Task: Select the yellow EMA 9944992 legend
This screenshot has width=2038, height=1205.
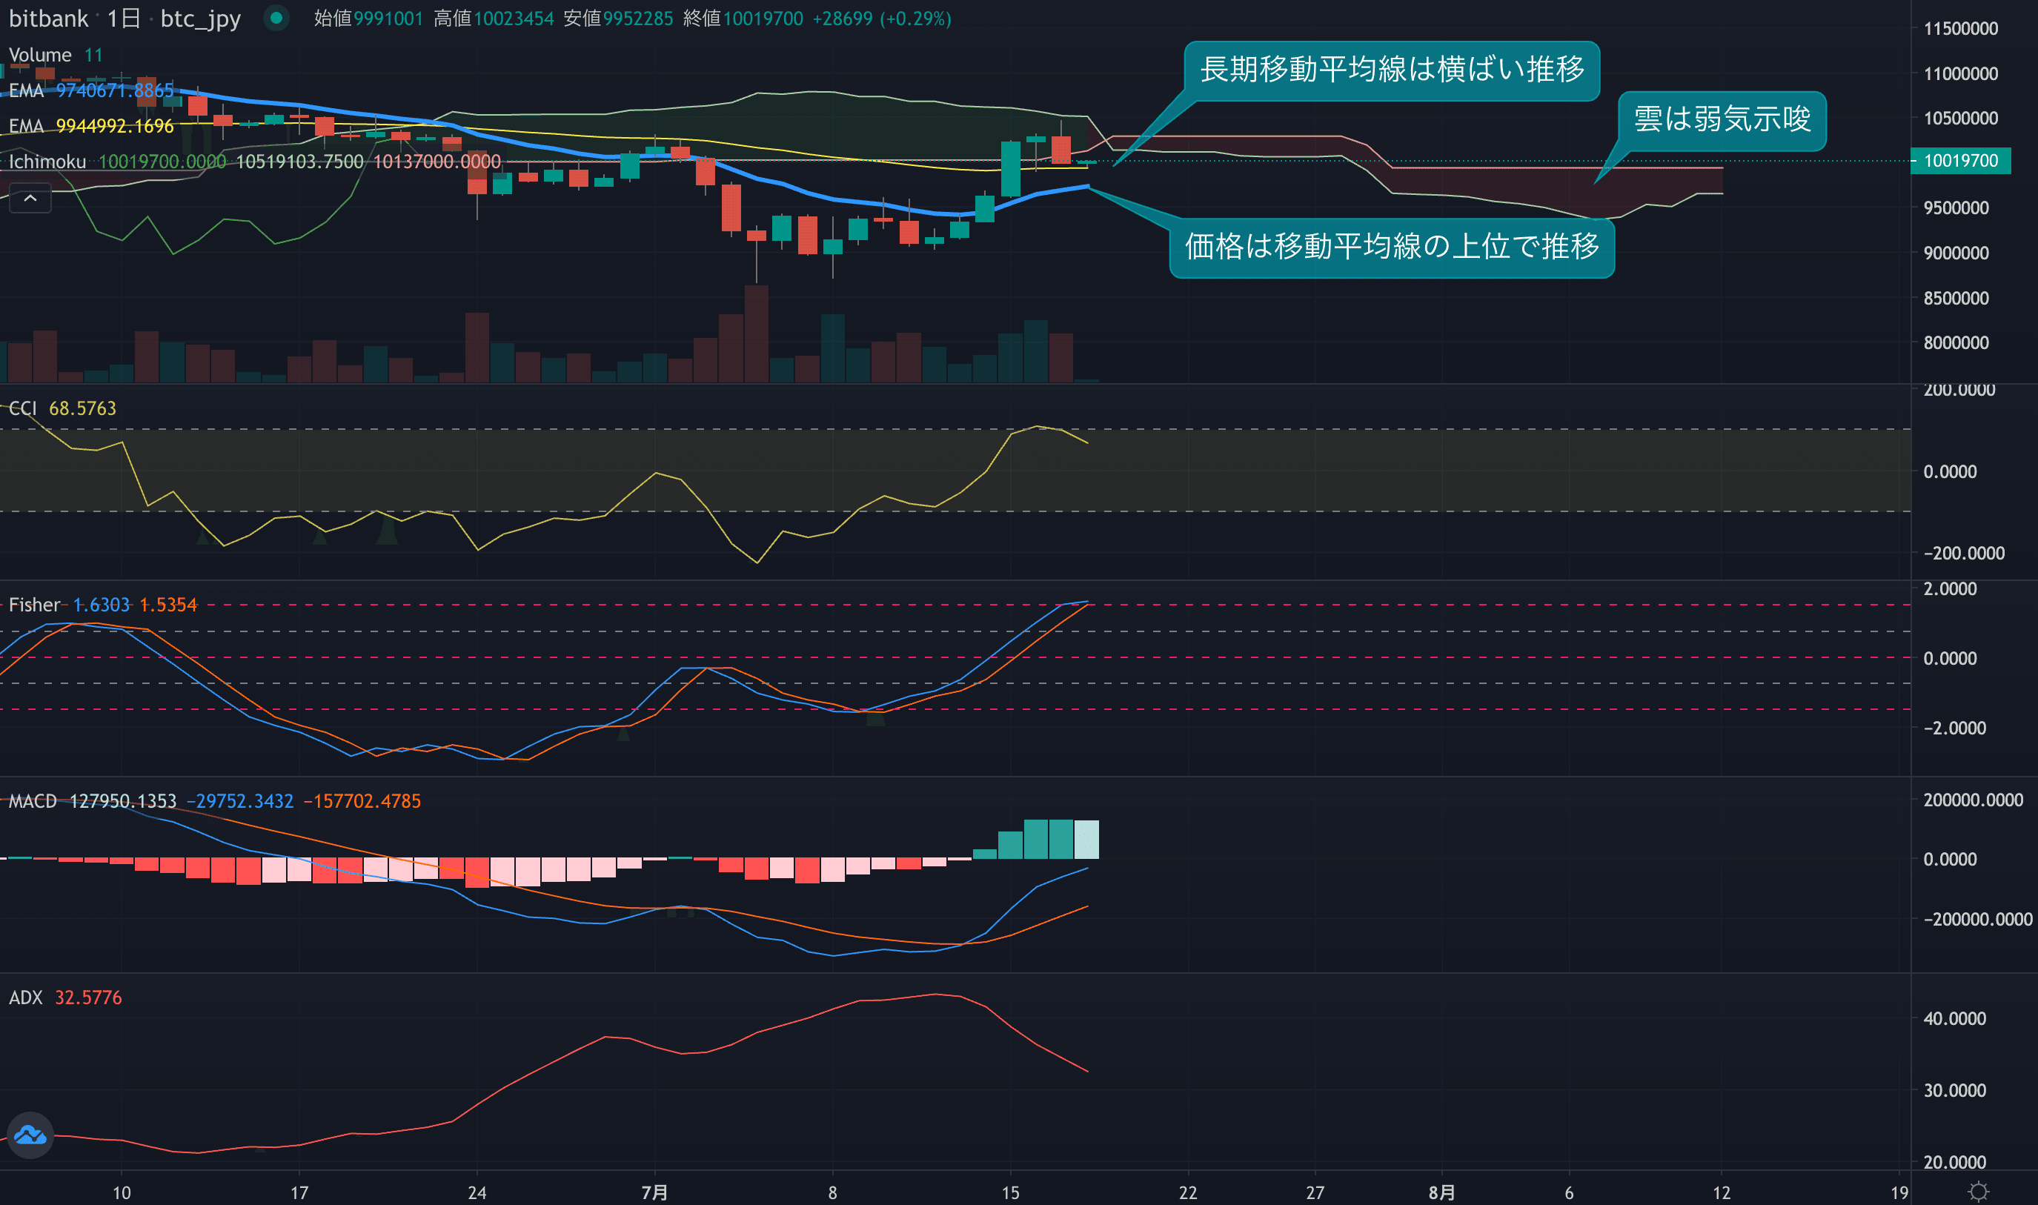Action: point(26,126)
